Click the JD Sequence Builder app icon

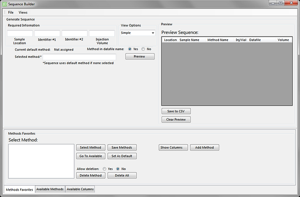(x=5, y=4)
